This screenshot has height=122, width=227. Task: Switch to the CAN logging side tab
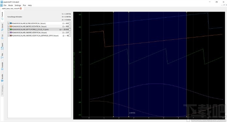coord(2,90)
